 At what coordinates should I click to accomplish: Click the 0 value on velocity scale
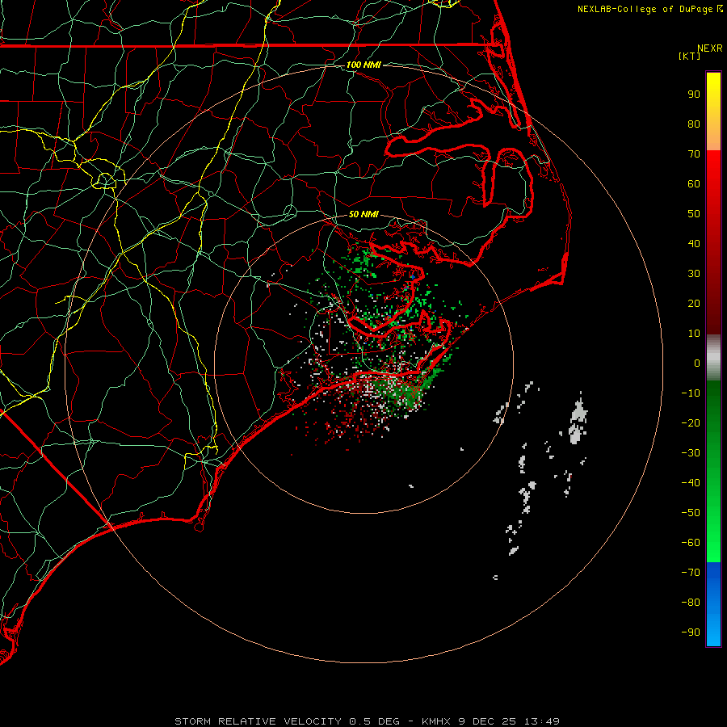point(697,363)
